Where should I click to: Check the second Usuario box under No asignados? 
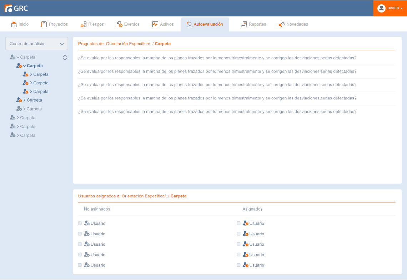click(80, 234)
